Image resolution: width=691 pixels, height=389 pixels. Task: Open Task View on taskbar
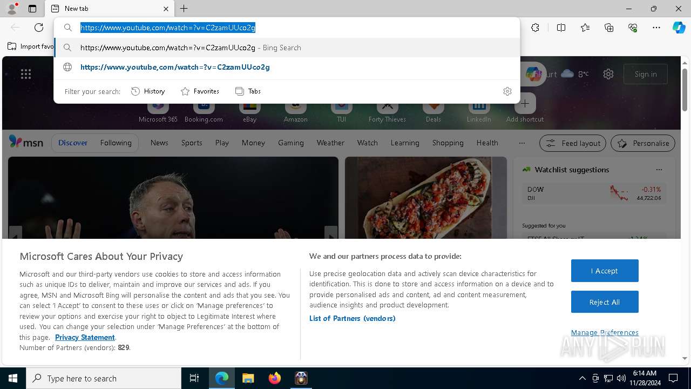click(194, 378)
